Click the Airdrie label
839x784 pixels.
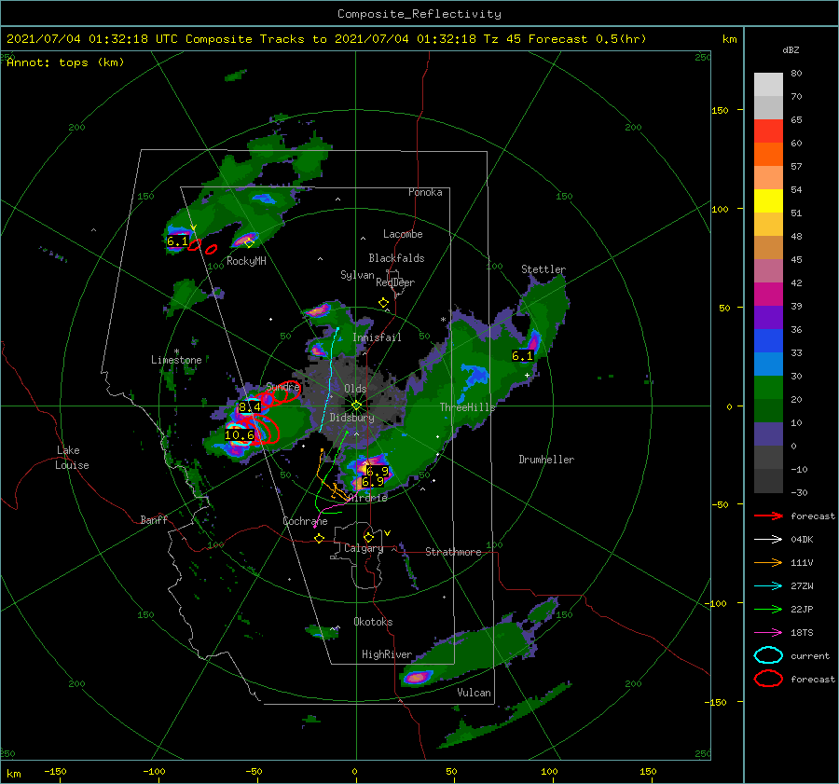tap(367, 497)
